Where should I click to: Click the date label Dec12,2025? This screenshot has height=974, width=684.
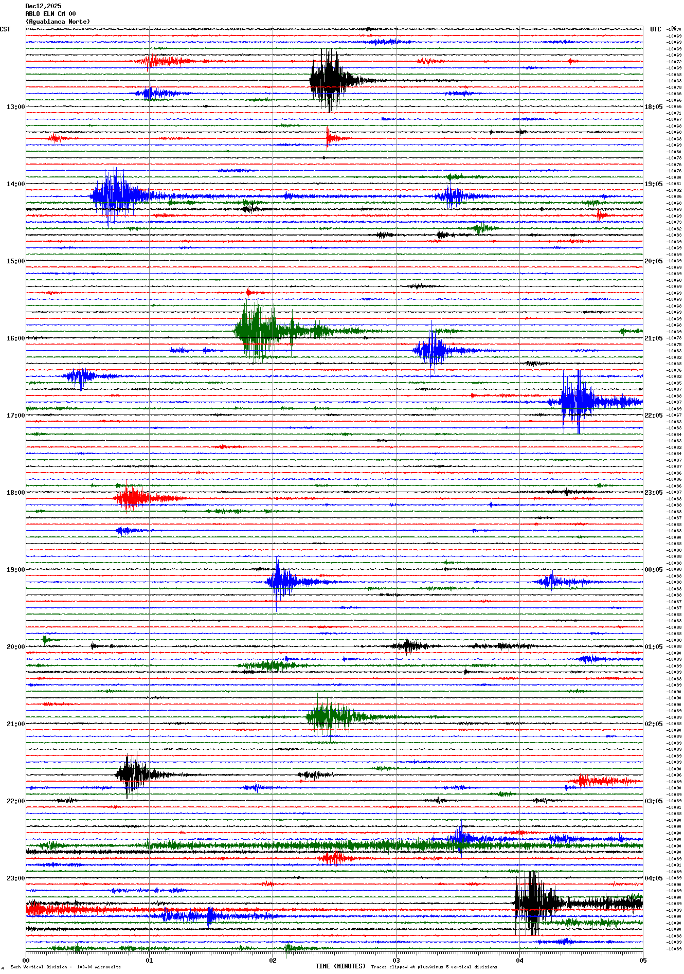click(x=43, y=6)
